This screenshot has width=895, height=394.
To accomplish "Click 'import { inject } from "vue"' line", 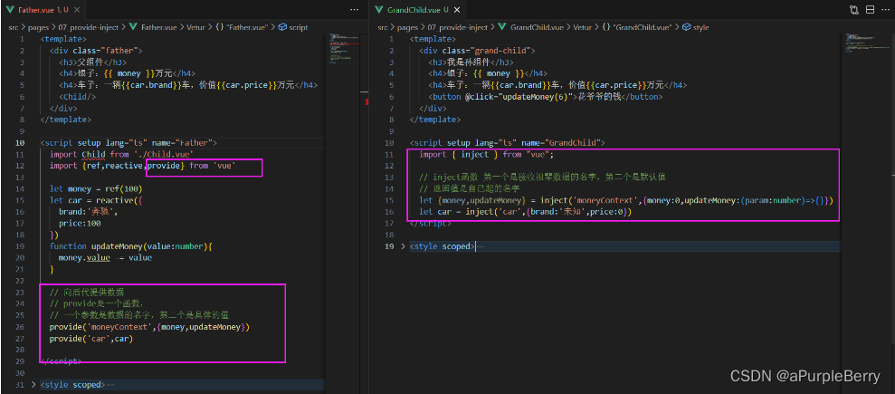I will click(x=486, y=154).
